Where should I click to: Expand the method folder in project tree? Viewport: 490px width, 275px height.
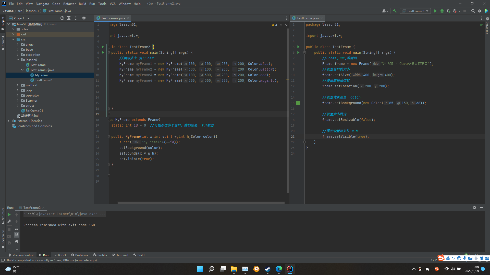[18, 85]
